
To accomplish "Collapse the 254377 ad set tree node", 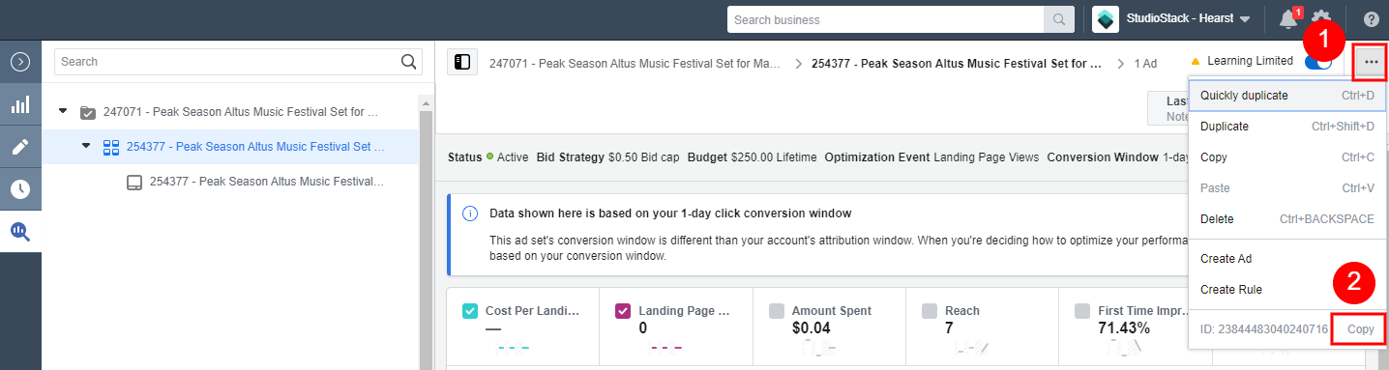I will (86, 146).
